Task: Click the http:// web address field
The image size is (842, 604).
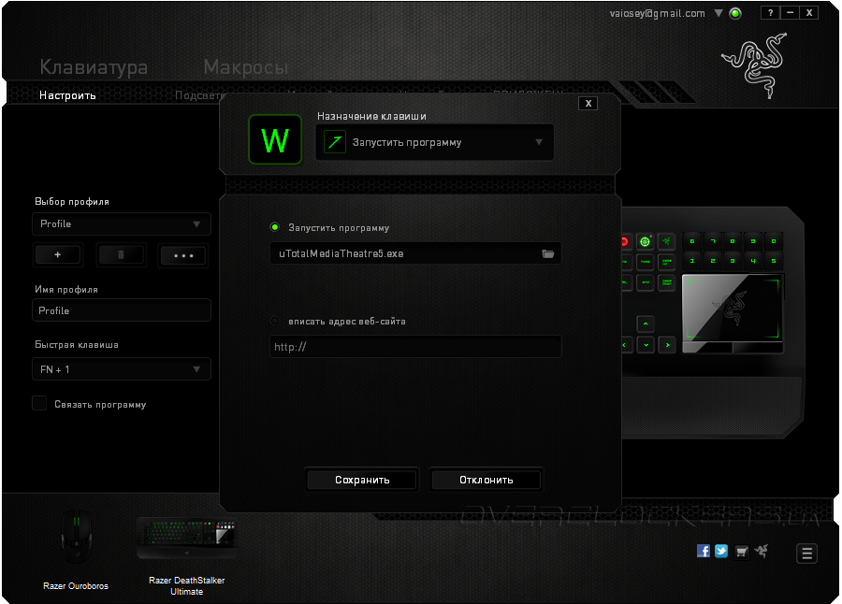Action: pos(415,346)
